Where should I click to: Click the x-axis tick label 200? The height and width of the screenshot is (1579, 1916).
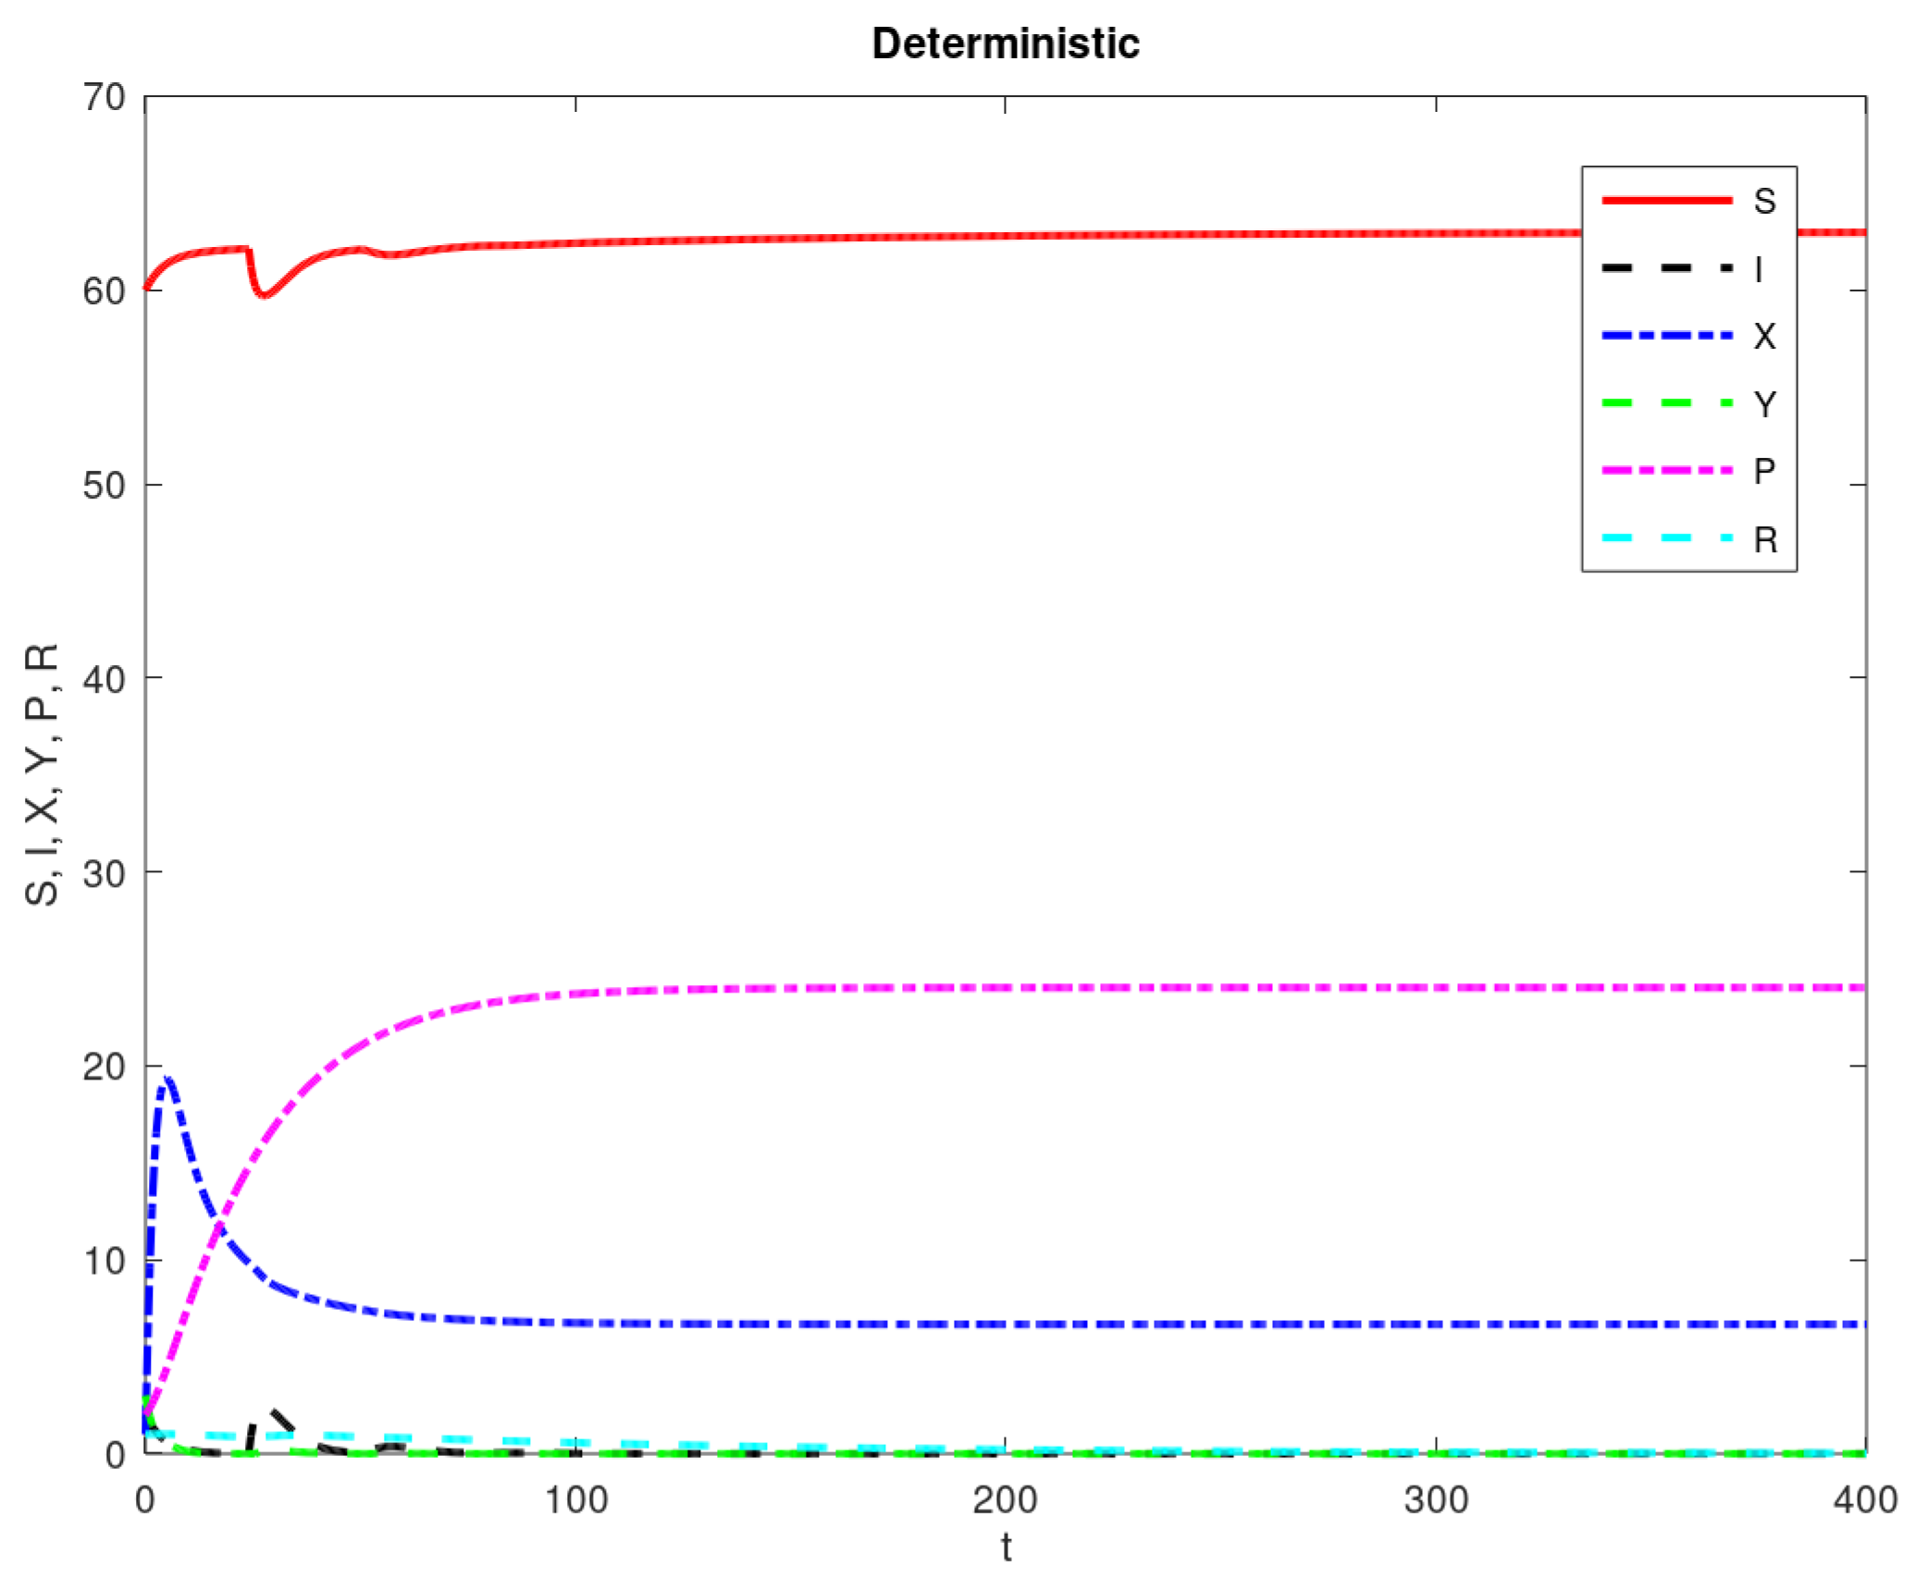tap(1005, 1500)
